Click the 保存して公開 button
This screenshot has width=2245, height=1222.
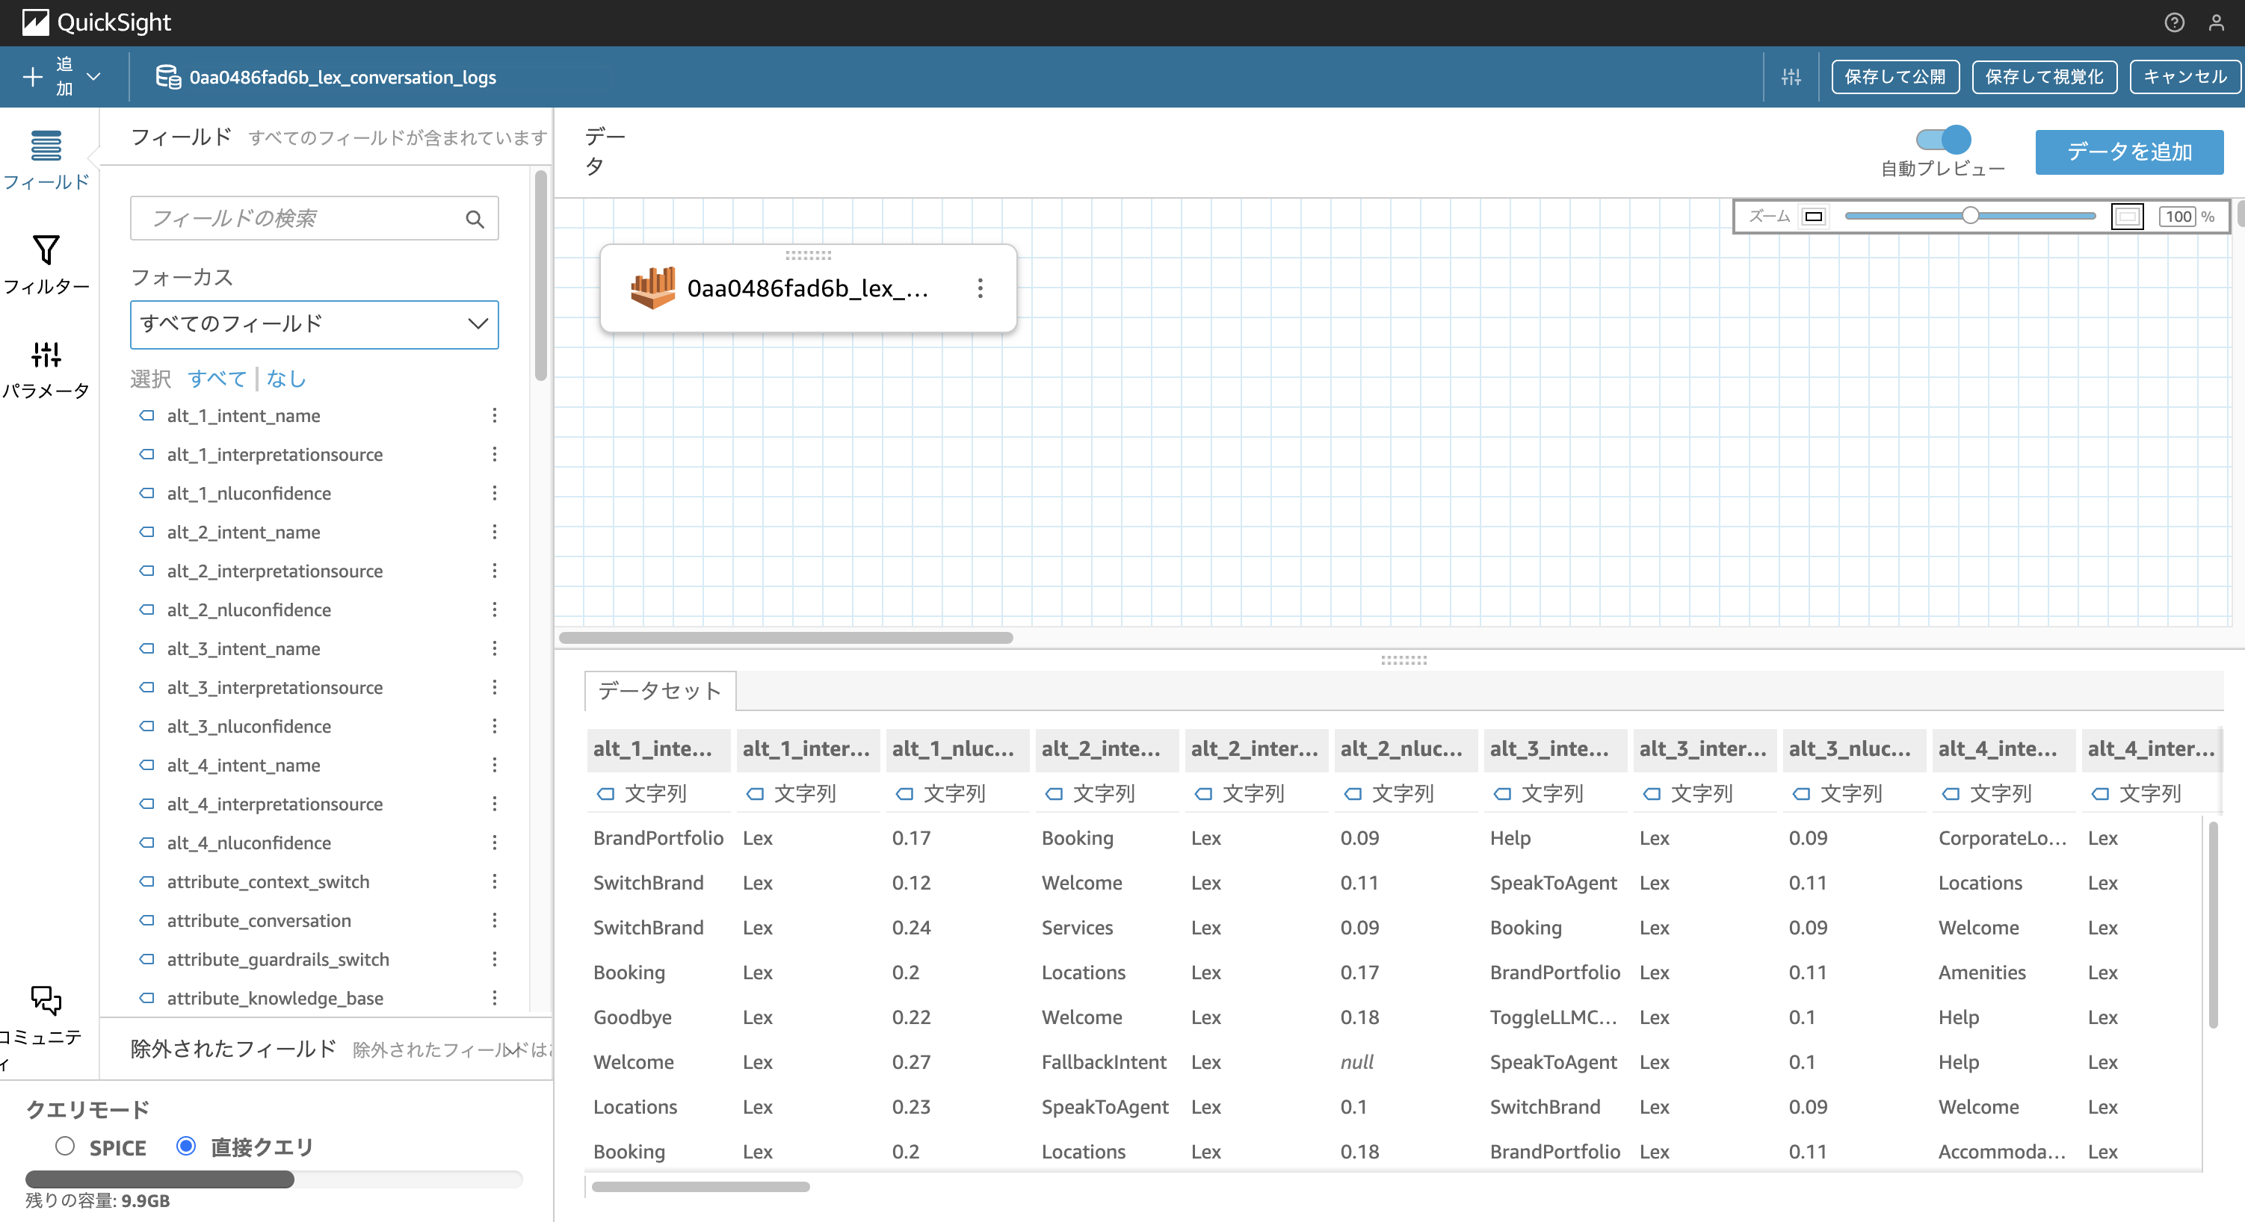(x=1894, y=77)
